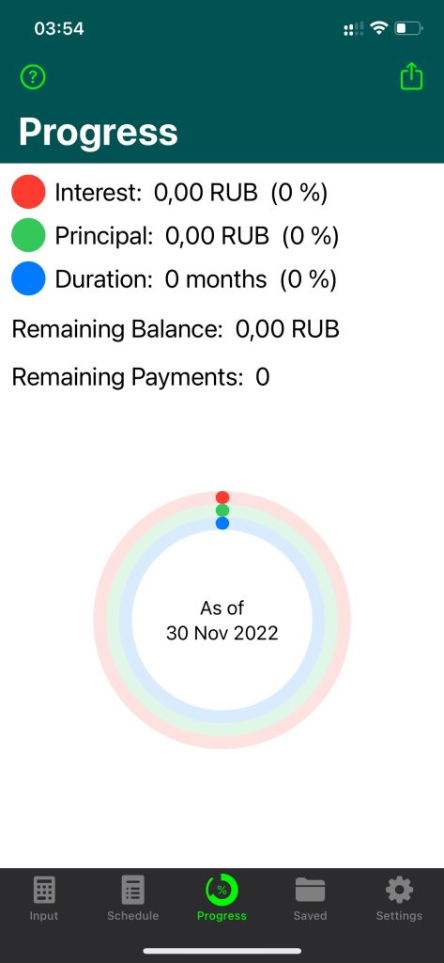The image size is (444, 963).
Task: Open the Saved folder tab icon
Action: coord(311,890)
